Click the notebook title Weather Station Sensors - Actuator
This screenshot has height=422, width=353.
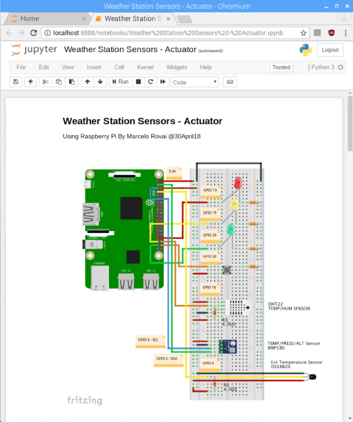[x=130, y=50]
